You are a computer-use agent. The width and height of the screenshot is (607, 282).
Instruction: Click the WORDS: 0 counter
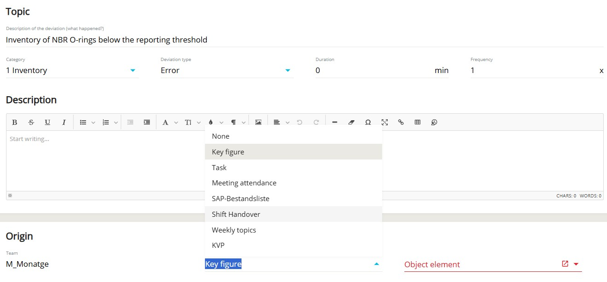tap(590, 196)
